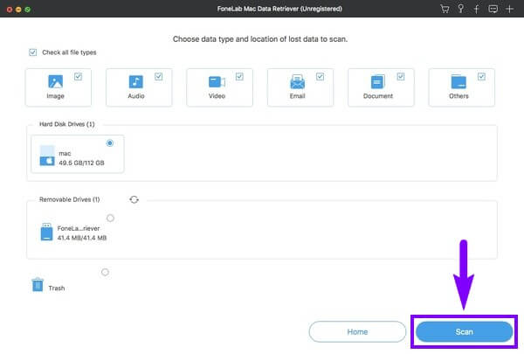
Task: Click the mac hard disk drive icon
Action: (x=47, y=156)
